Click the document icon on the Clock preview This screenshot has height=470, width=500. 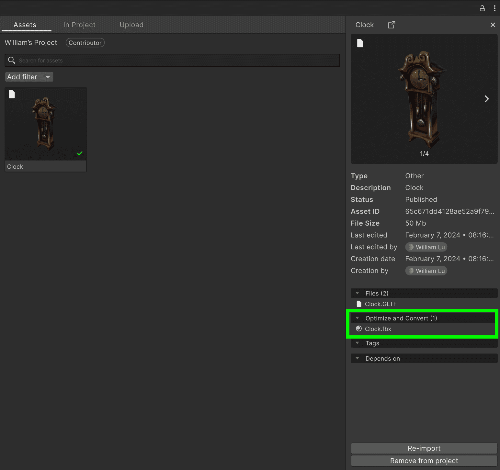[360, 43]
